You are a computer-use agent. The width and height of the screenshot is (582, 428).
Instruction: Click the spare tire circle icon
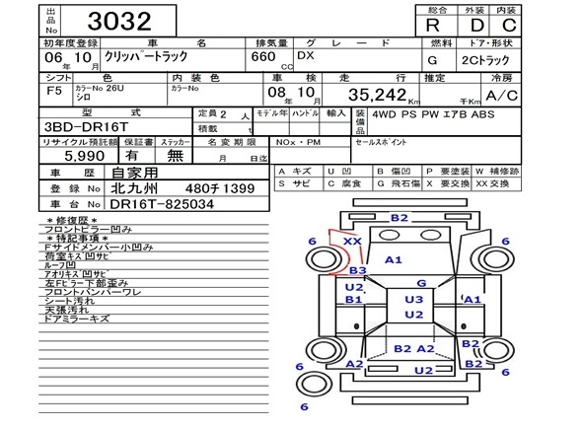[x=314, y=385]
